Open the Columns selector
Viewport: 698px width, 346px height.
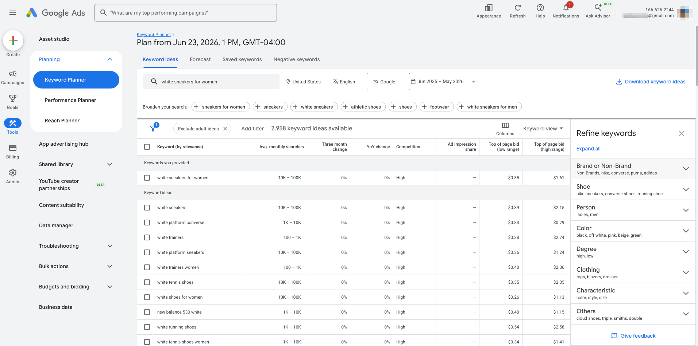tap(505, 129)
